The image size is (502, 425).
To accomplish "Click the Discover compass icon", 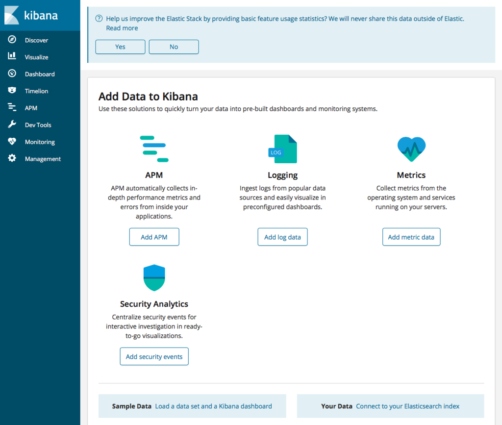I will pyautogui.click(x=12, y=39).
